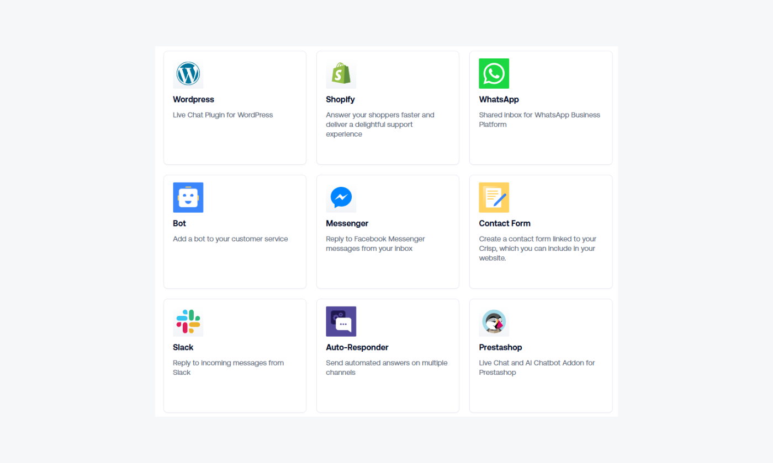This screenshot has height=463, width=773.
Task: Open the Wordpress plugin title
Action: click(193, 100)
